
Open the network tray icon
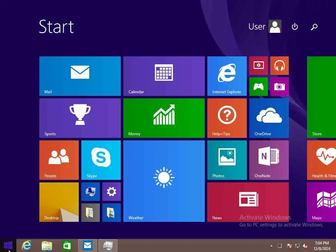pyautogui.click(x=297, y=246)
